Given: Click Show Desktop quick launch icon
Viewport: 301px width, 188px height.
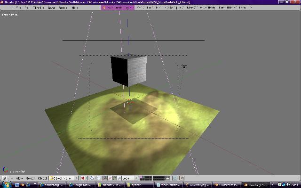Looking at the screenshot, I should (17, 185).
